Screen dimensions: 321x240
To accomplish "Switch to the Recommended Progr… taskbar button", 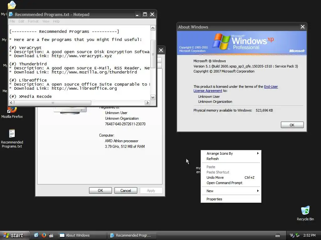I will pyautogui.click(x=132, y=235).
